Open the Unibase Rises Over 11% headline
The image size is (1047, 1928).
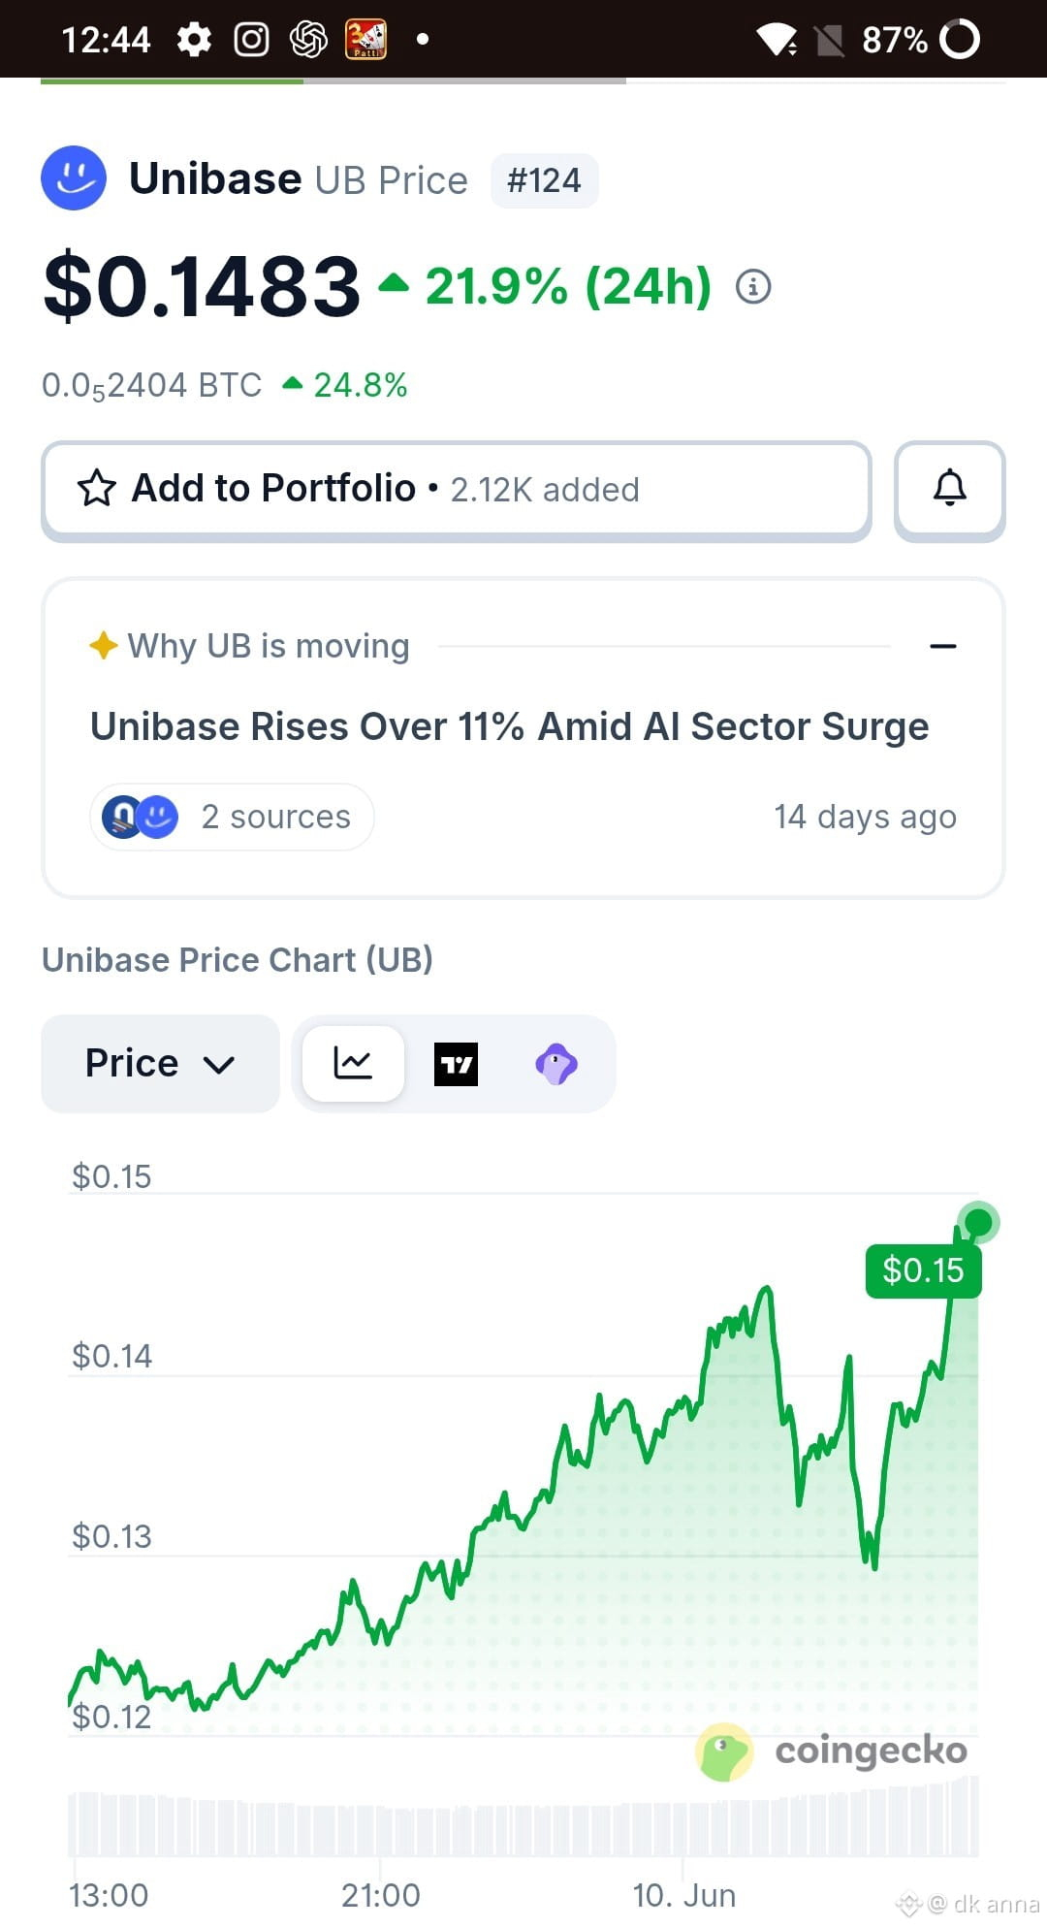point(509,726)
